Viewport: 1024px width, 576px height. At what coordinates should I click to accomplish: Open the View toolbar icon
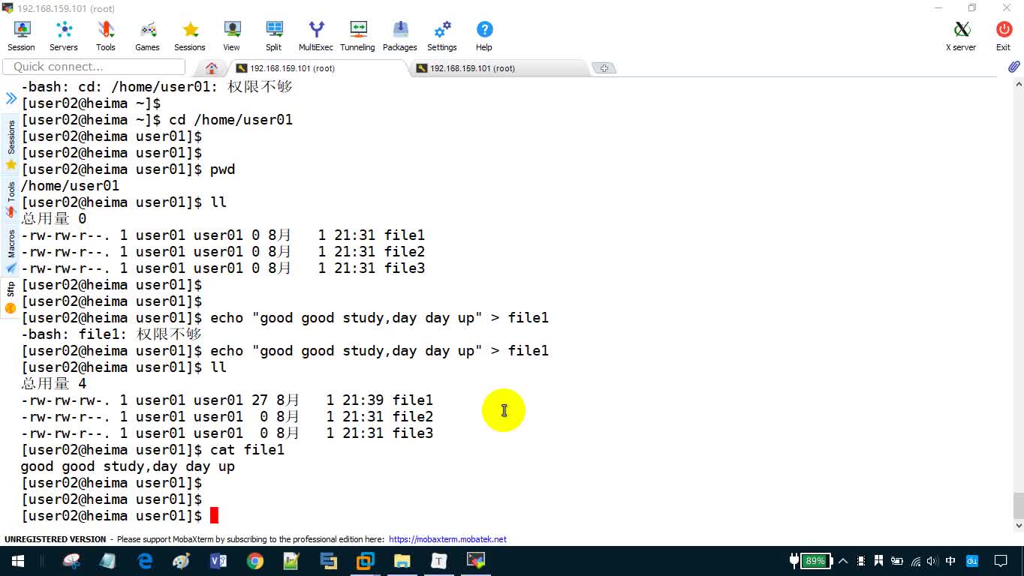pyautogui.click(x=232, y=35)
